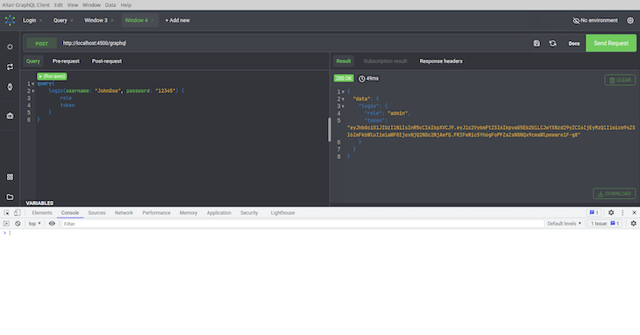Click the save query disk icon

tap(537, 43)
